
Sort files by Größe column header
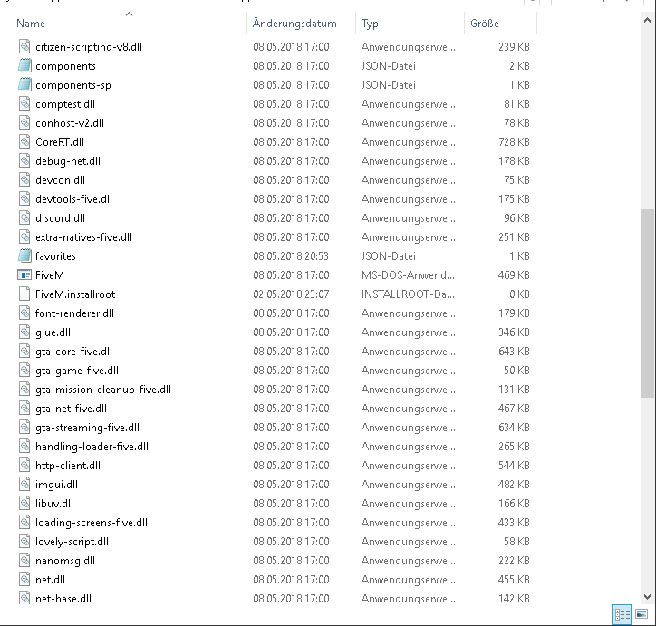(485, 24)
